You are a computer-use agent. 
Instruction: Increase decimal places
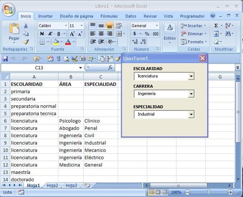click(x=135, y=42)
